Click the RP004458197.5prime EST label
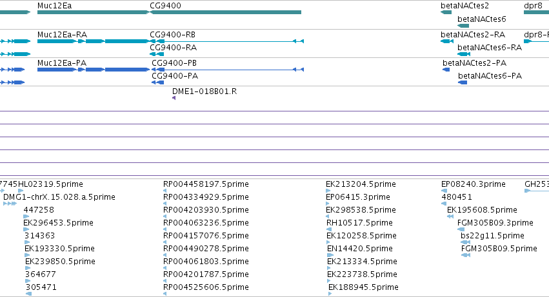 click(x=206, y=184)
